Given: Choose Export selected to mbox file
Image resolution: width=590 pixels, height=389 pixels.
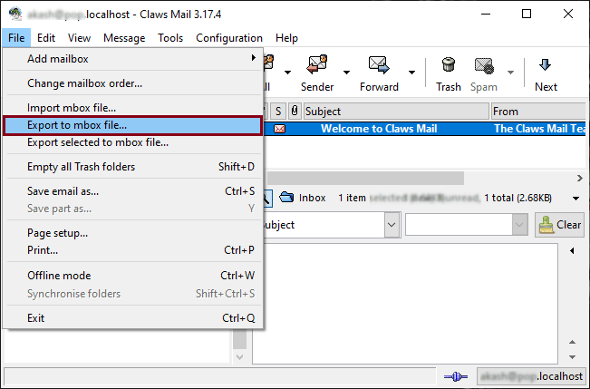Looking at the screenshot, I should 132,142.
